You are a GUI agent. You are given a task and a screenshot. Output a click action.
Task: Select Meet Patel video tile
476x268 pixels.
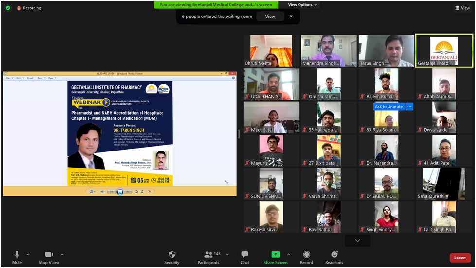(x=271, y=117)
